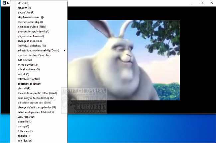The width and height of the screenshot is (216, 143).
Task: Choose 'make playlist (M)' option
Action: pyautogui.click(x=28, y=65)
